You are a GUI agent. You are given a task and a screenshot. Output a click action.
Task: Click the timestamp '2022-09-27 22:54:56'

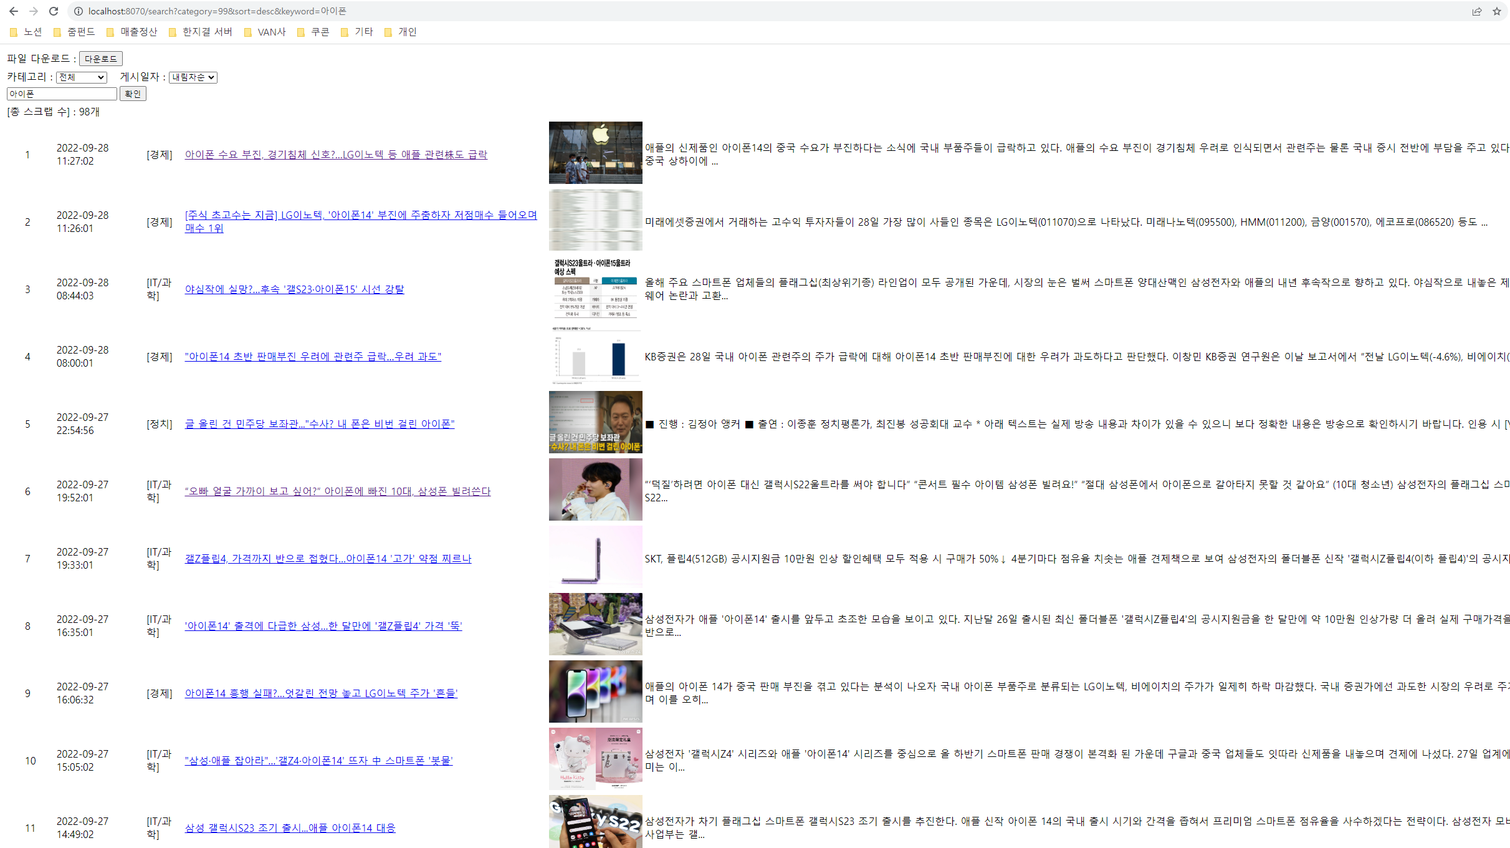[x=82, y=424]
